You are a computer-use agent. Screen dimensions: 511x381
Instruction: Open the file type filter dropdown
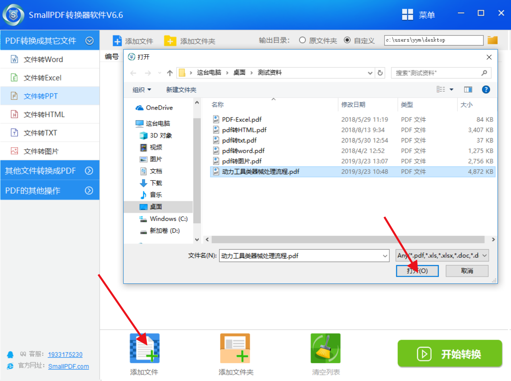click(485, 256)
